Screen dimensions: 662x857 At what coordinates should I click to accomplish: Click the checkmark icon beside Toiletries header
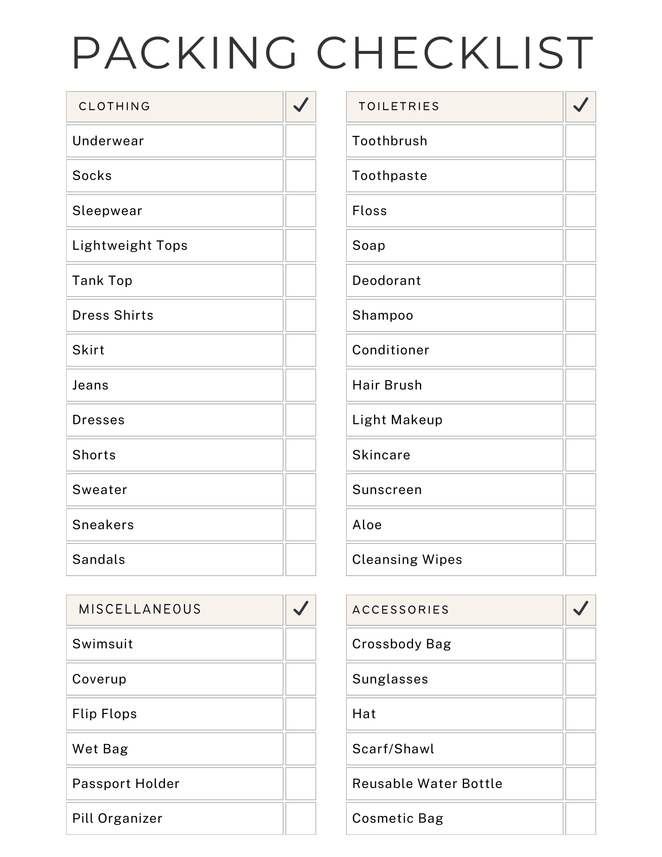pos(581,106)
